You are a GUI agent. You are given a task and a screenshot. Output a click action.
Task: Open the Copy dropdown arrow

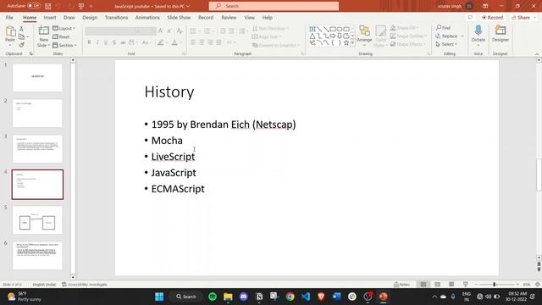[28, 36]
